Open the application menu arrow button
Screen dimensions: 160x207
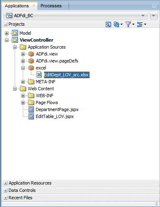click(154, 16)
